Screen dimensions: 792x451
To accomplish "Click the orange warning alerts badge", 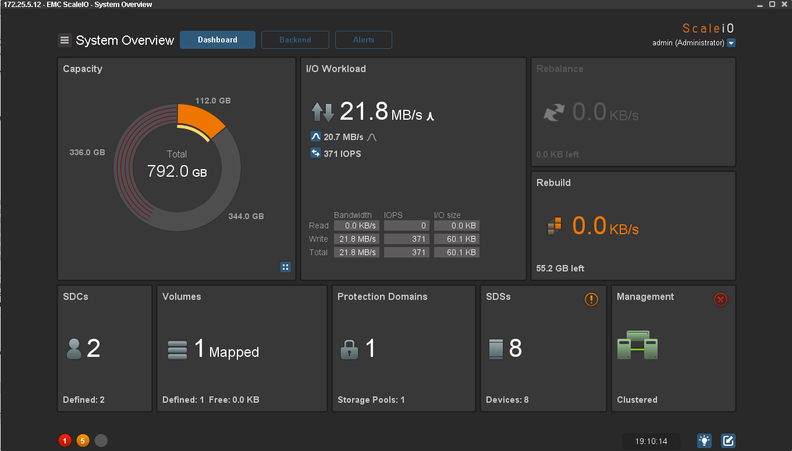I will pyautogui.click(x=83, y=441).
